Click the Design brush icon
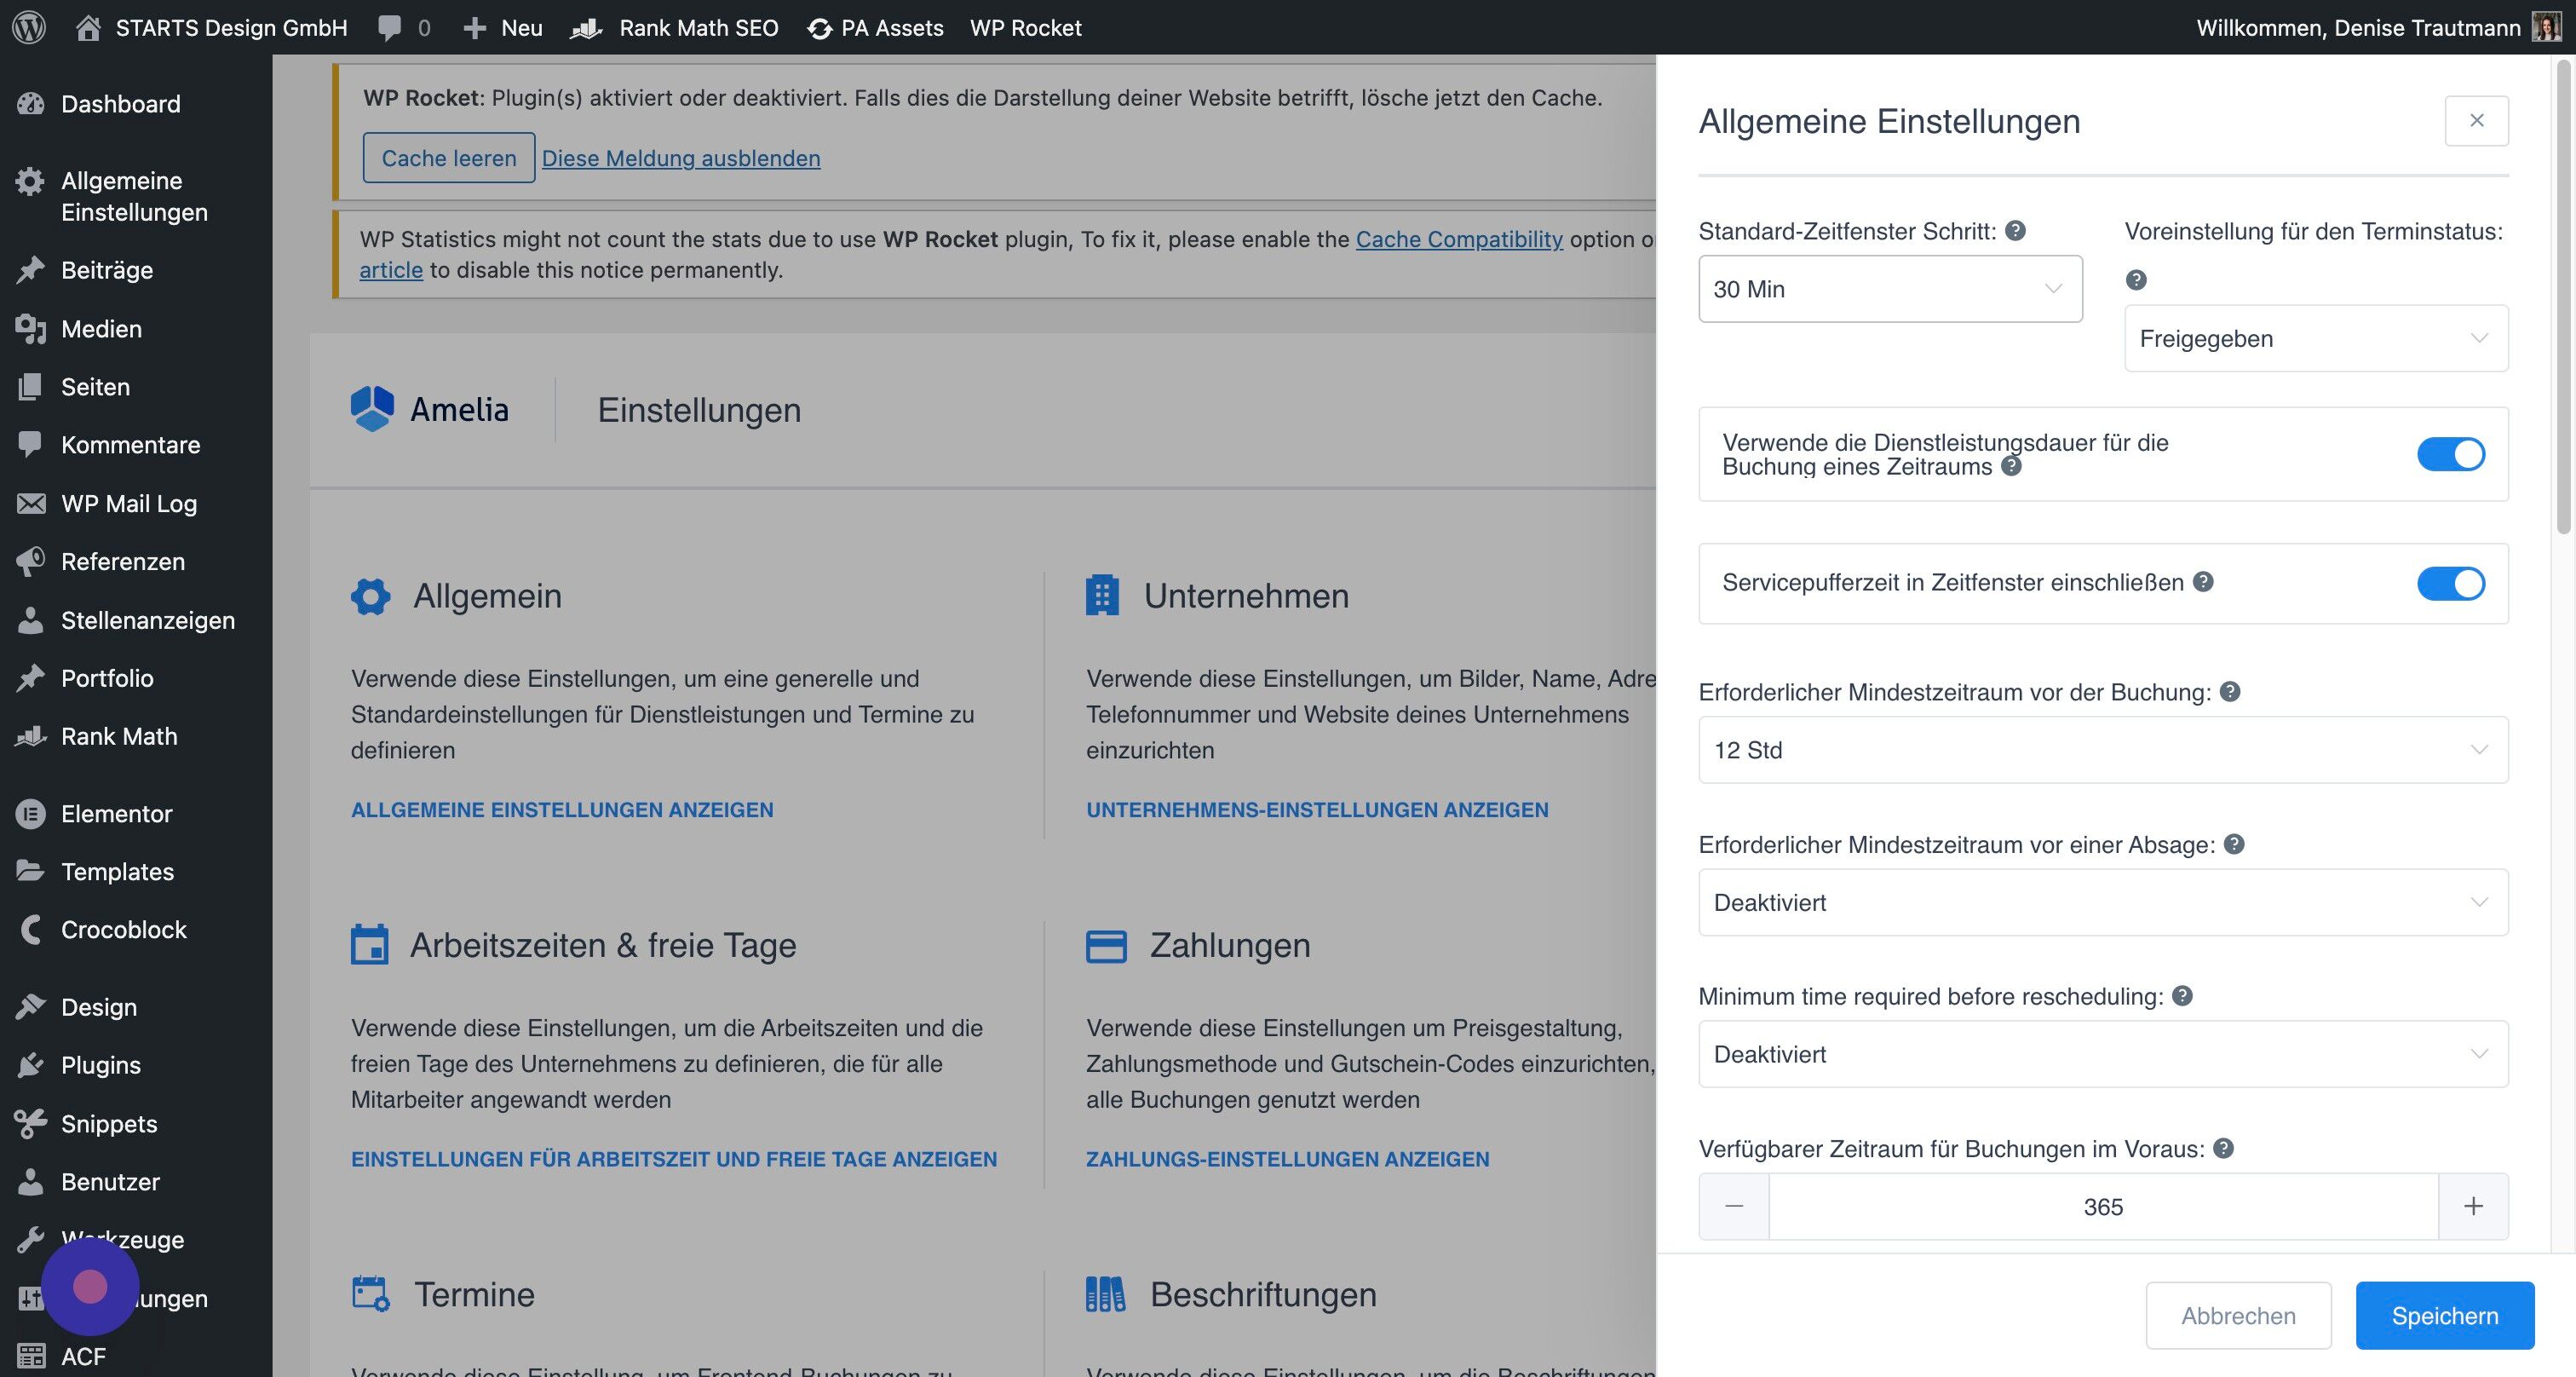Viewport: 2576px width, 1377px height. click(31, 1007)
